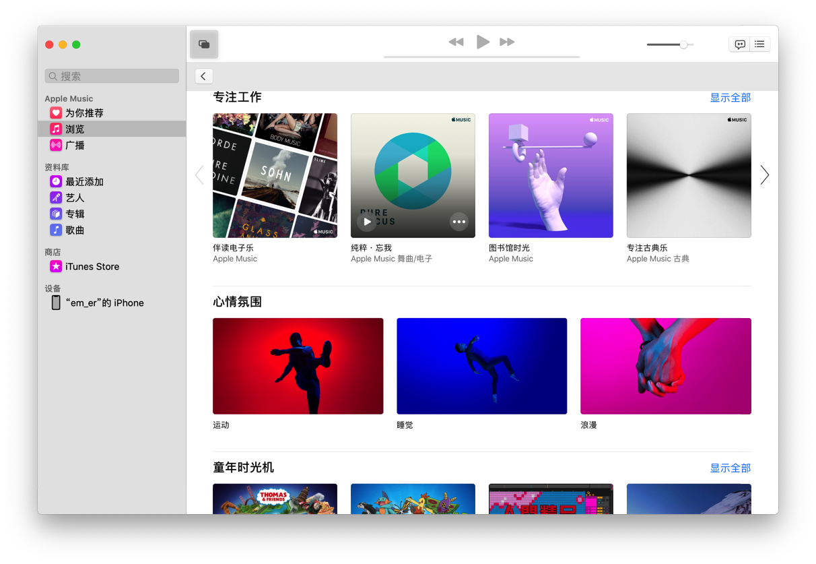Select 浏览 in sidebar
This screenshot has height=564, width=816.
pyautogui.click(x=112, y=129)
